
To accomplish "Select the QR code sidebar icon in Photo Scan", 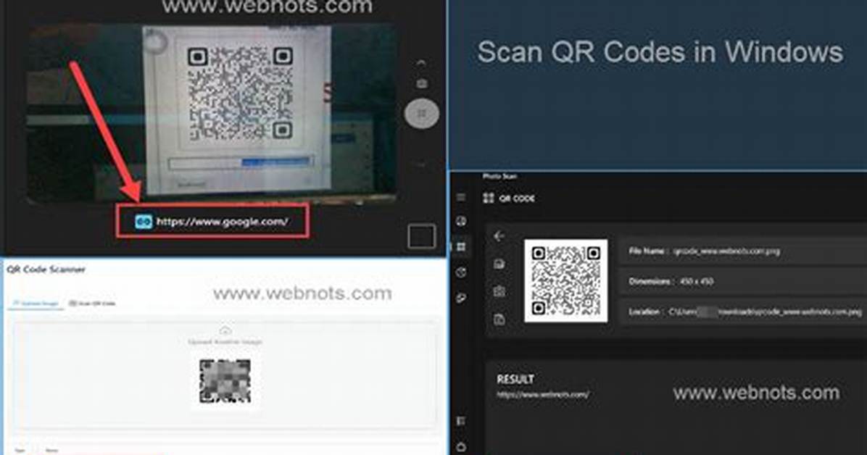I will point(461,246).
